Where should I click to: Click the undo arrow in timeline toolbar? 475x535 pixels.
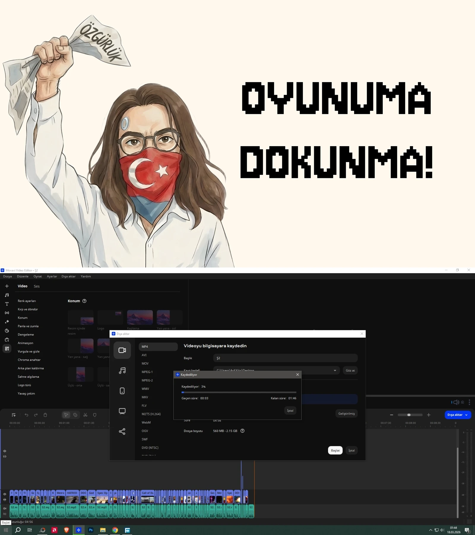pyautogui.click(x=26, y=415)
